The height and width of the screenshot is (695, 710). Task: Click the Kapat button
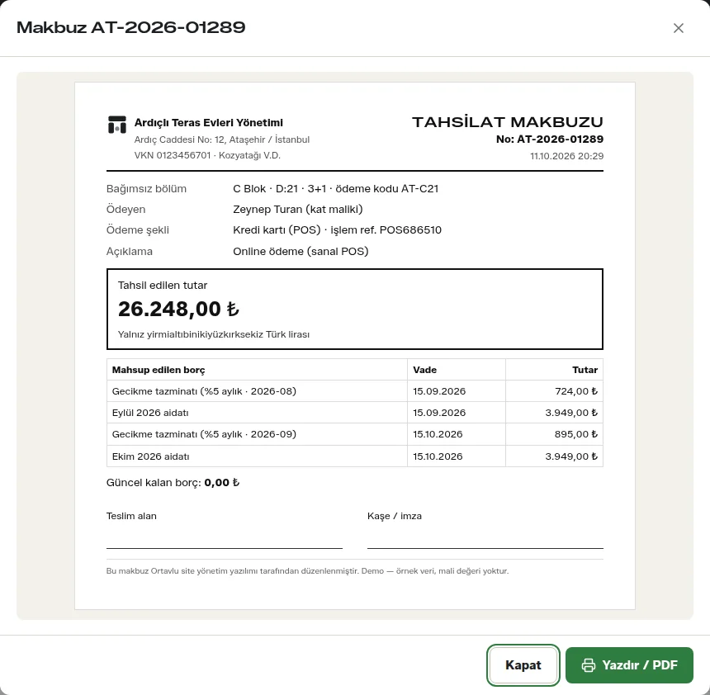523,664
